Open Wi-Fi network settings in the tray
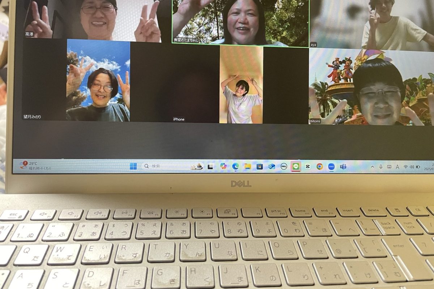Screen dimensions: 434x289 (406, 167)
